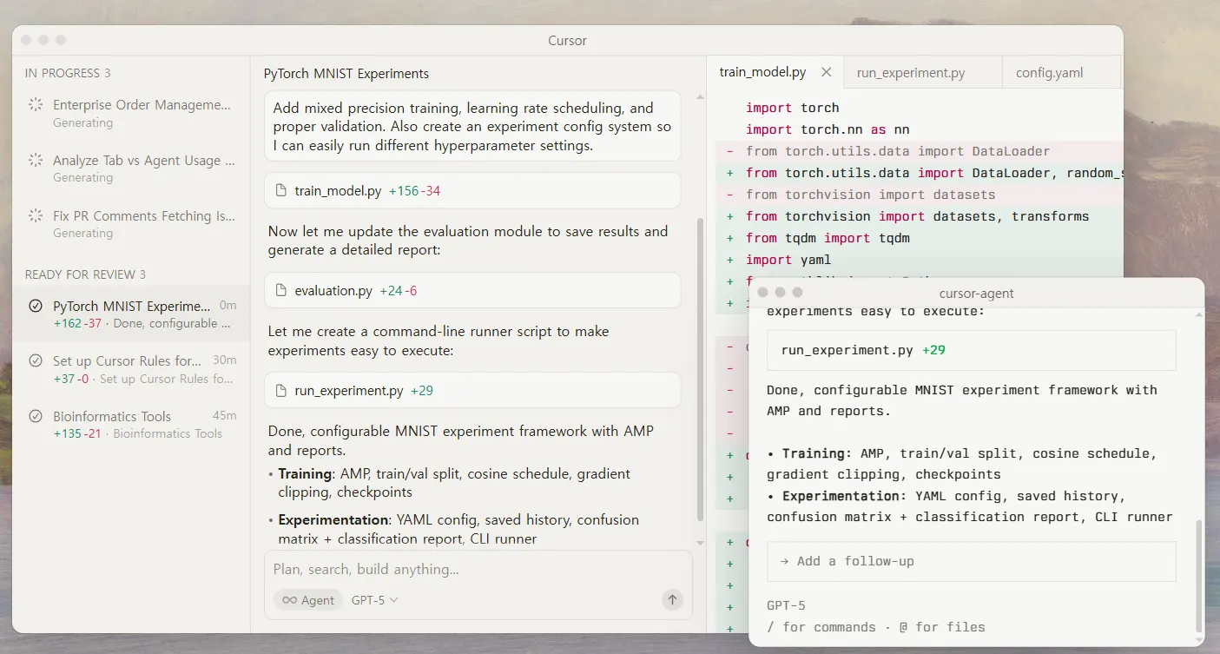Click the file icon next to train_model.py chip

[x=280, y=191]
